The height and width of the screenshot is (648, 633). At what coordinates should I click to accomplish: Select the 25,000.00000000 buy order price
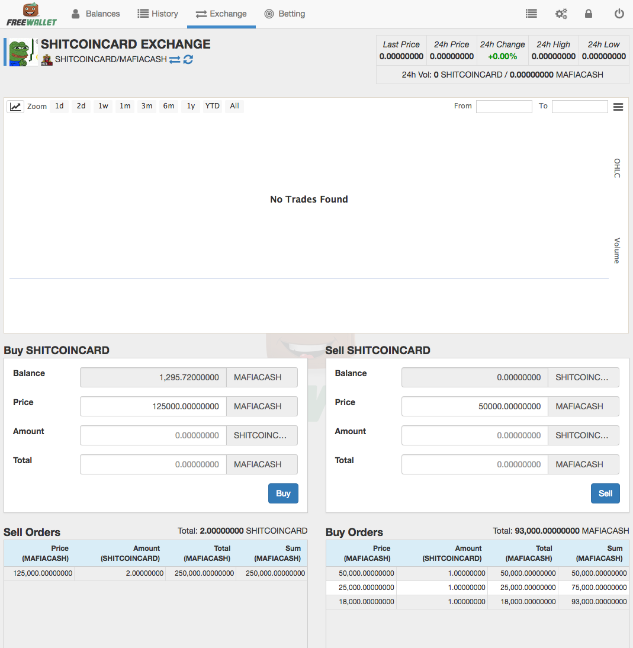point(366,588)
